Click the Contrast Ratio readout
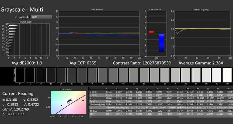 [x=141, y=63]
